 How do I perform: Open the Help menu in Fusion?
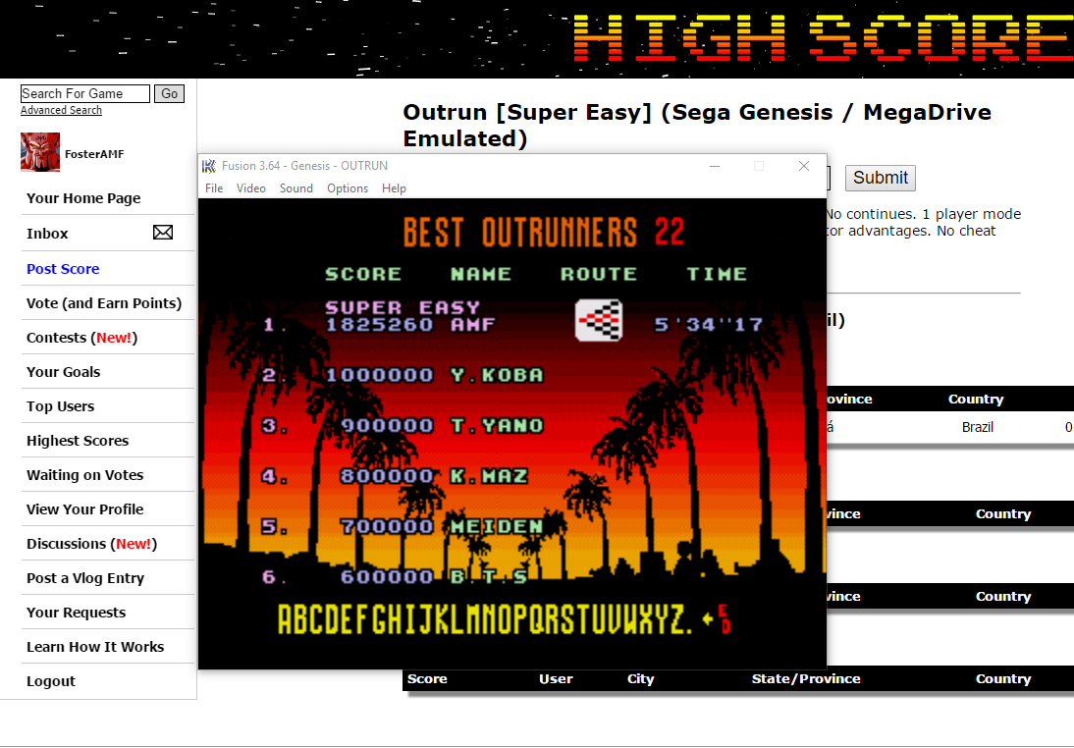(394, 188)
